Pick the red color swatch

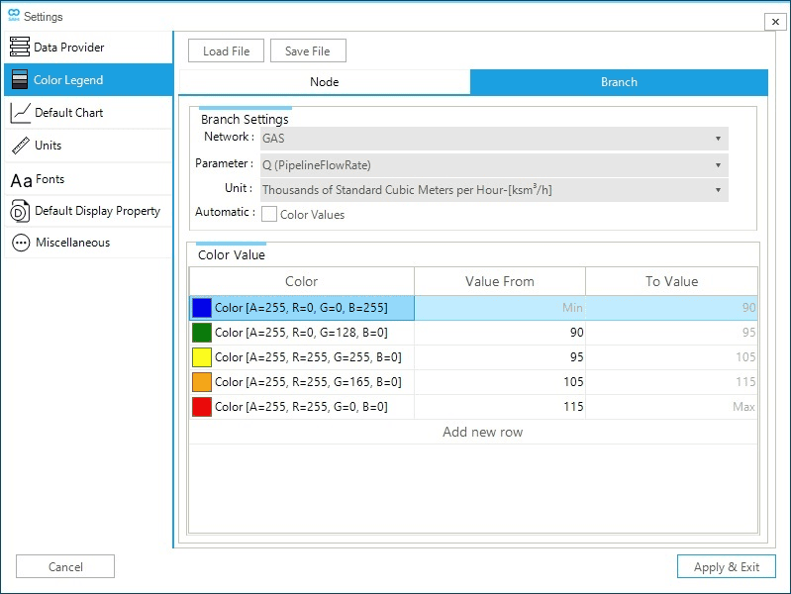pyautogui.click(x=202, y=407)
